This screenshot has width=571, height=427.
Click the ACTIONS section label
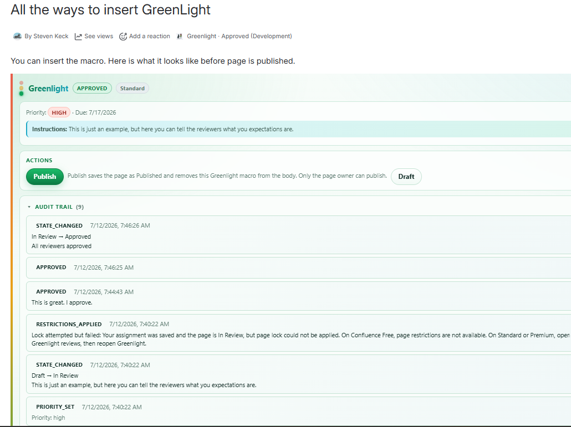[39, 161]
